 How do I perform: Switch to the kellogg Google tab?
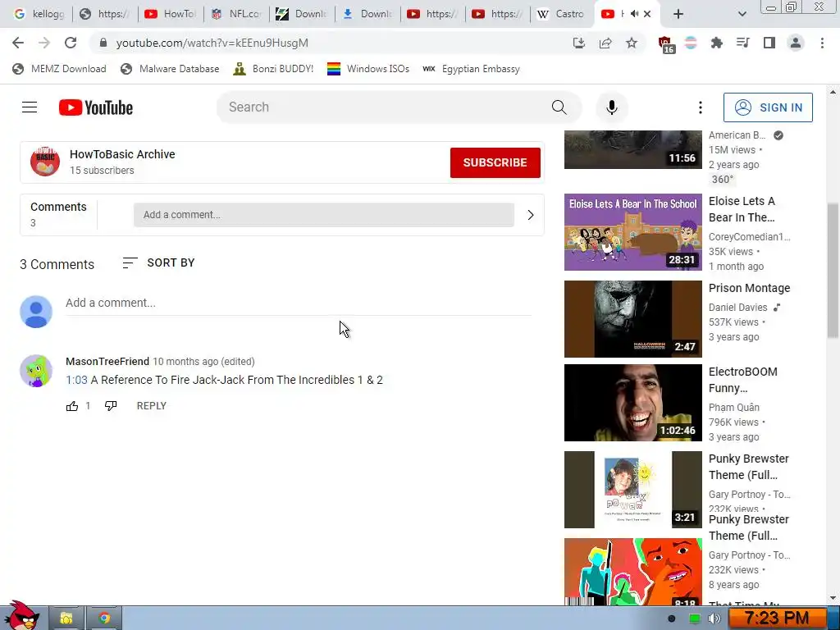point(39,14)
